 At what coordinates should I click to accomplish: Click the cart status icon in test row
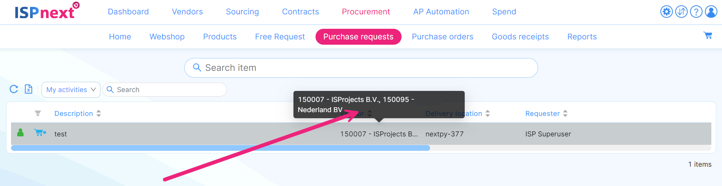(40, 133)
